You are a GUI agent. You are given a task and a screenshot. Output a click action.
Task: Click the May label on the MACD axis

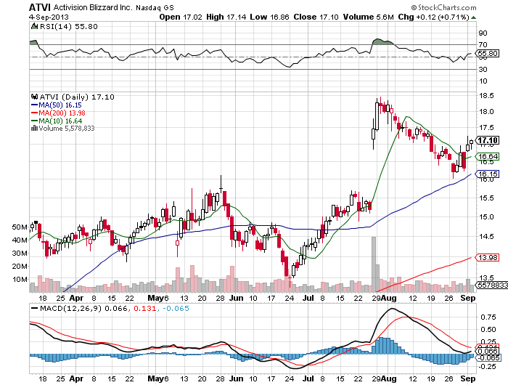coord(155,378)
